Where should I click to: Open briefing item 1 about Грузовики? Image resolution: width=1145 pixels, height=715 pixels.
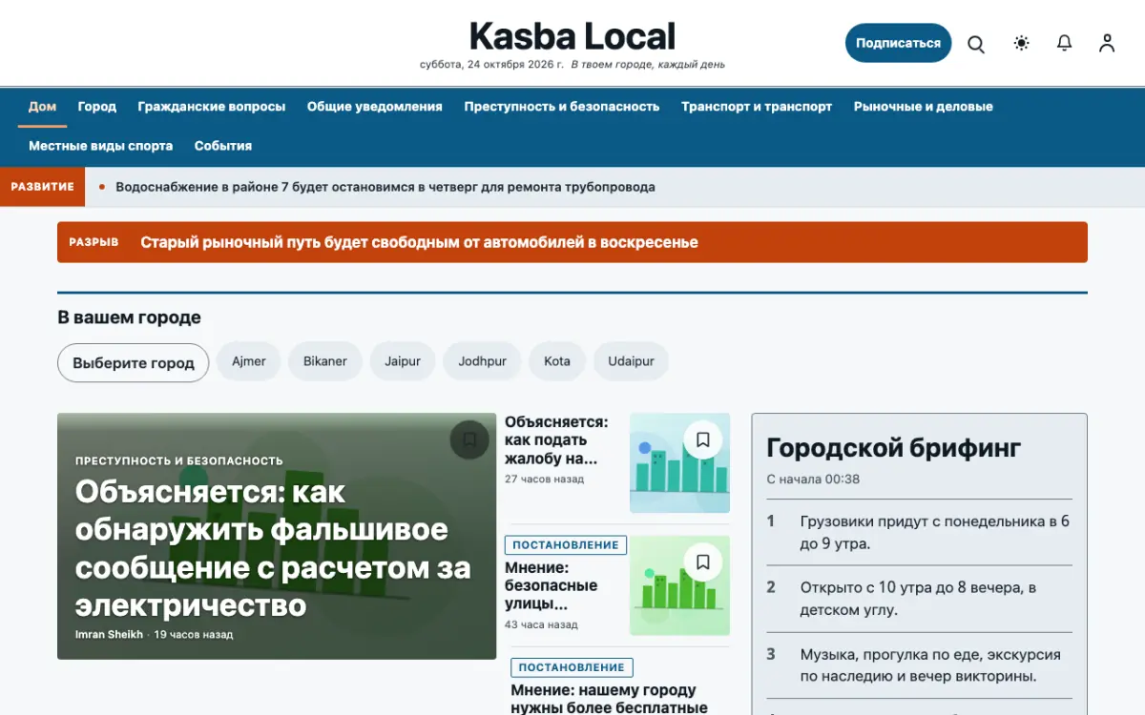point(920,533)
